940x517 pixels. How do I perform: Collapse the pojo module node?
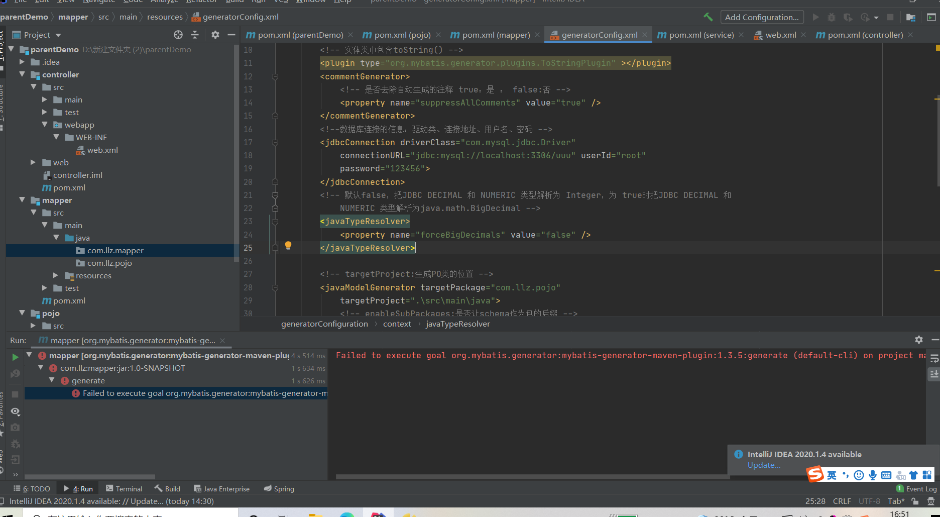[22, 313]
